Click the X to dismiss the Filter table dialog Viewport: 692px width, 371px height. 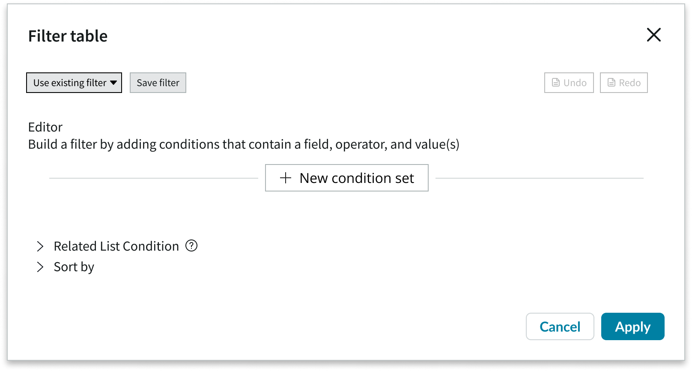pyautogui.click(x=654, y=35)
